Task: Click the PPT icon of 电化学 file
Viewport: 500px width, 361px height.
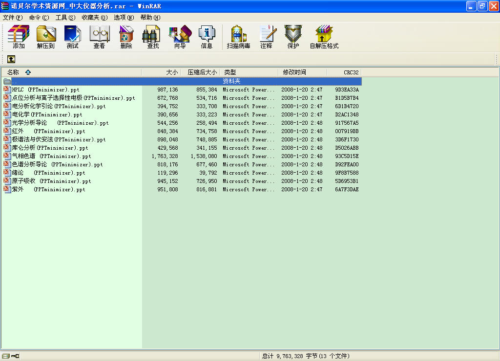Action: tap(7, 114)
